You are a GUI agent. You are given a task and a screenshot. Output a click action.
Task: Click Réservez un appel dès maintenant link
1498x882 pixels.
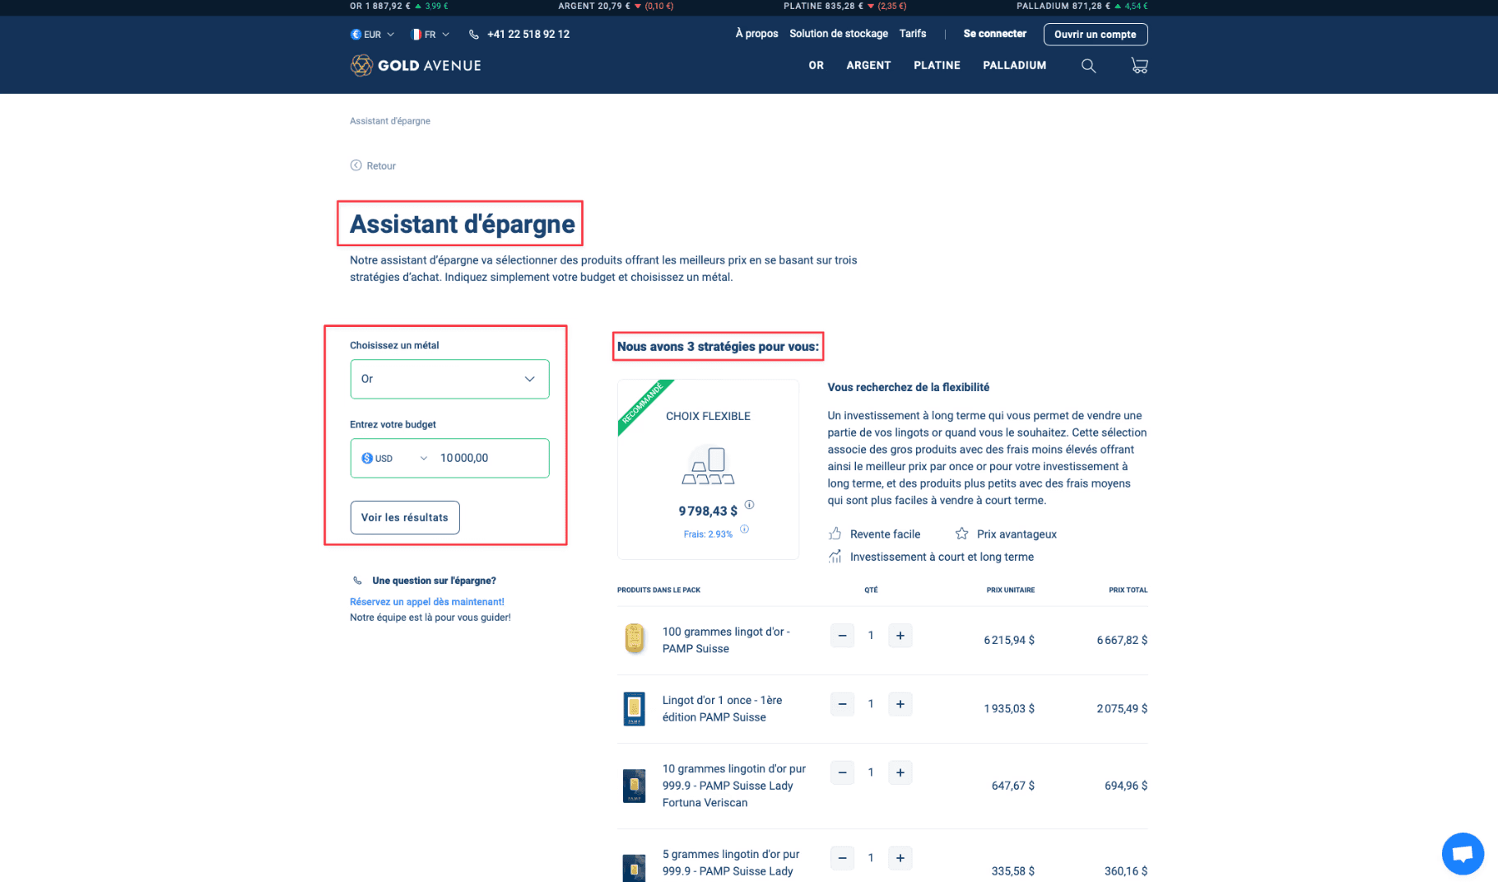(x=427, y=602)
